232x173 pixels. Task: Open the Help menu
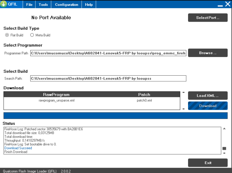89,4
